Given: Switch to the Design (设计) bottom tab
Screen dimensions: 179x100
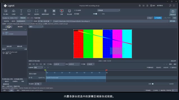Looking at the screenshot, I should pos(4,90).
